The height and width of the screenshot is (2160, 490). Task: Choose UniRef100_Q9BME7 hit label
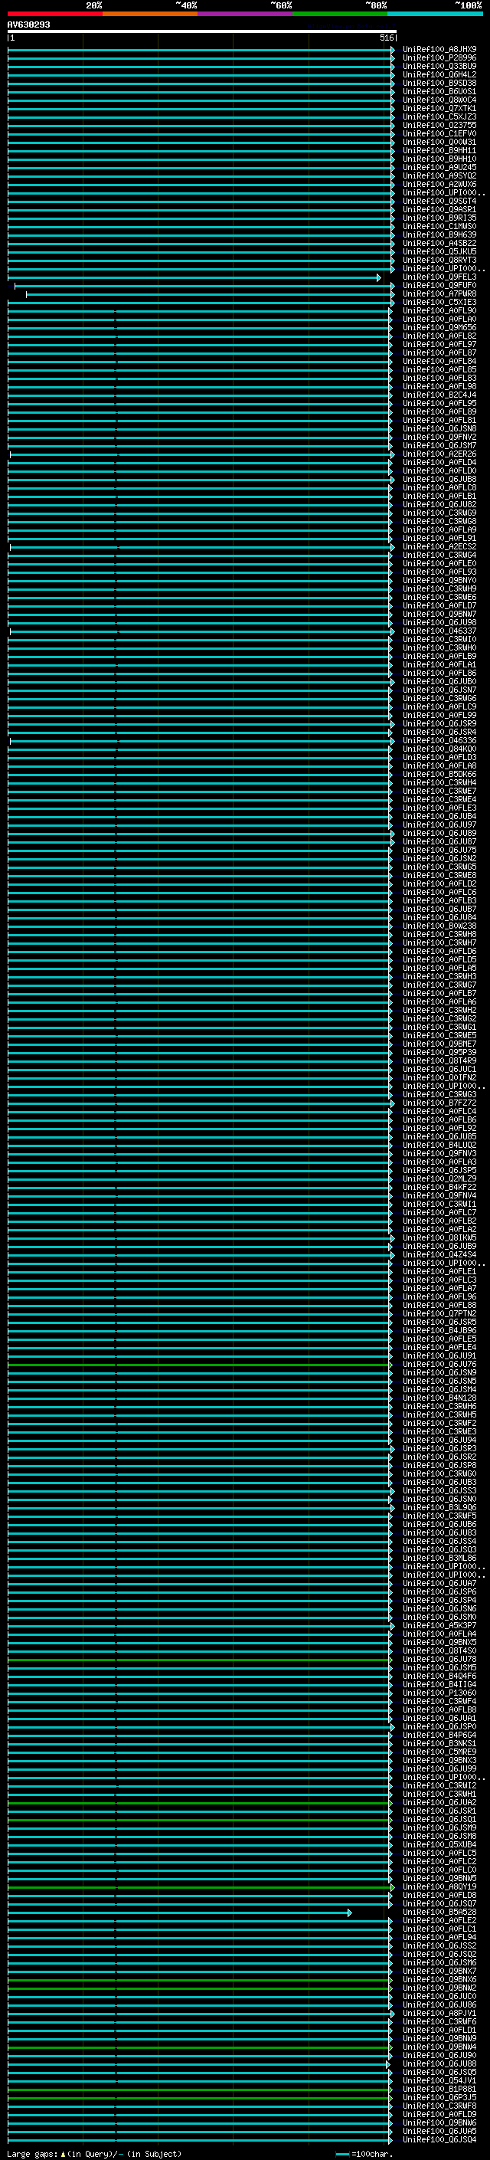pos(439,1044)
